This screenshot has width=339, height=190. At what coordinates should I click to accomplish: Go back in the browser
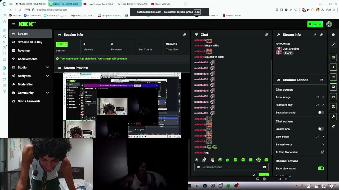pyautogui.click(x=11, y=10)
